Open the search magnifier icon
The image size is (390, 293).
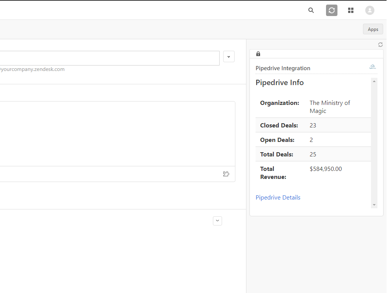[x=311, y=10]
